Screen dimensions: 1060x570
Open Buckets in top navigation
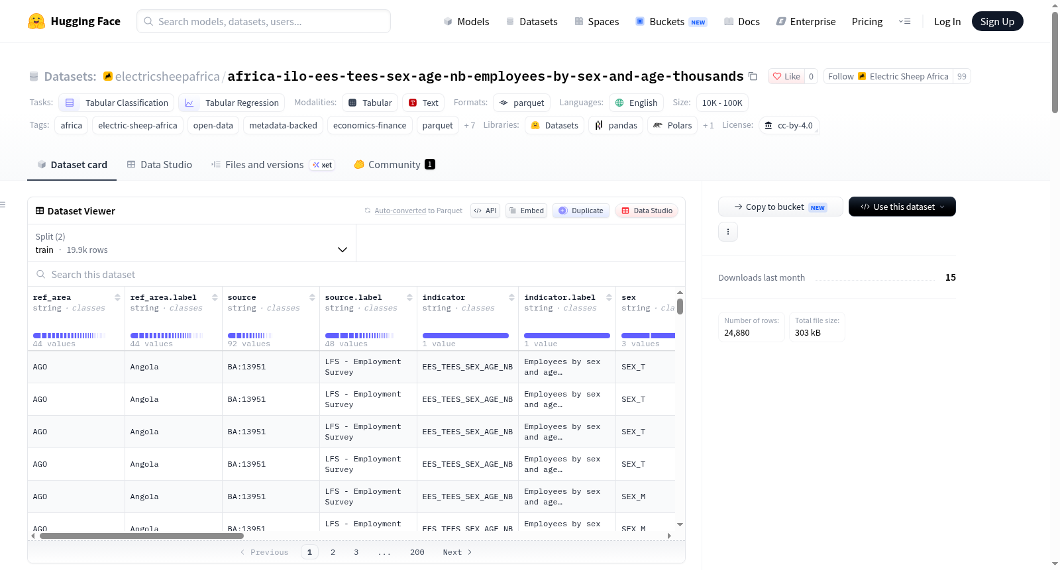pos(671,21)
